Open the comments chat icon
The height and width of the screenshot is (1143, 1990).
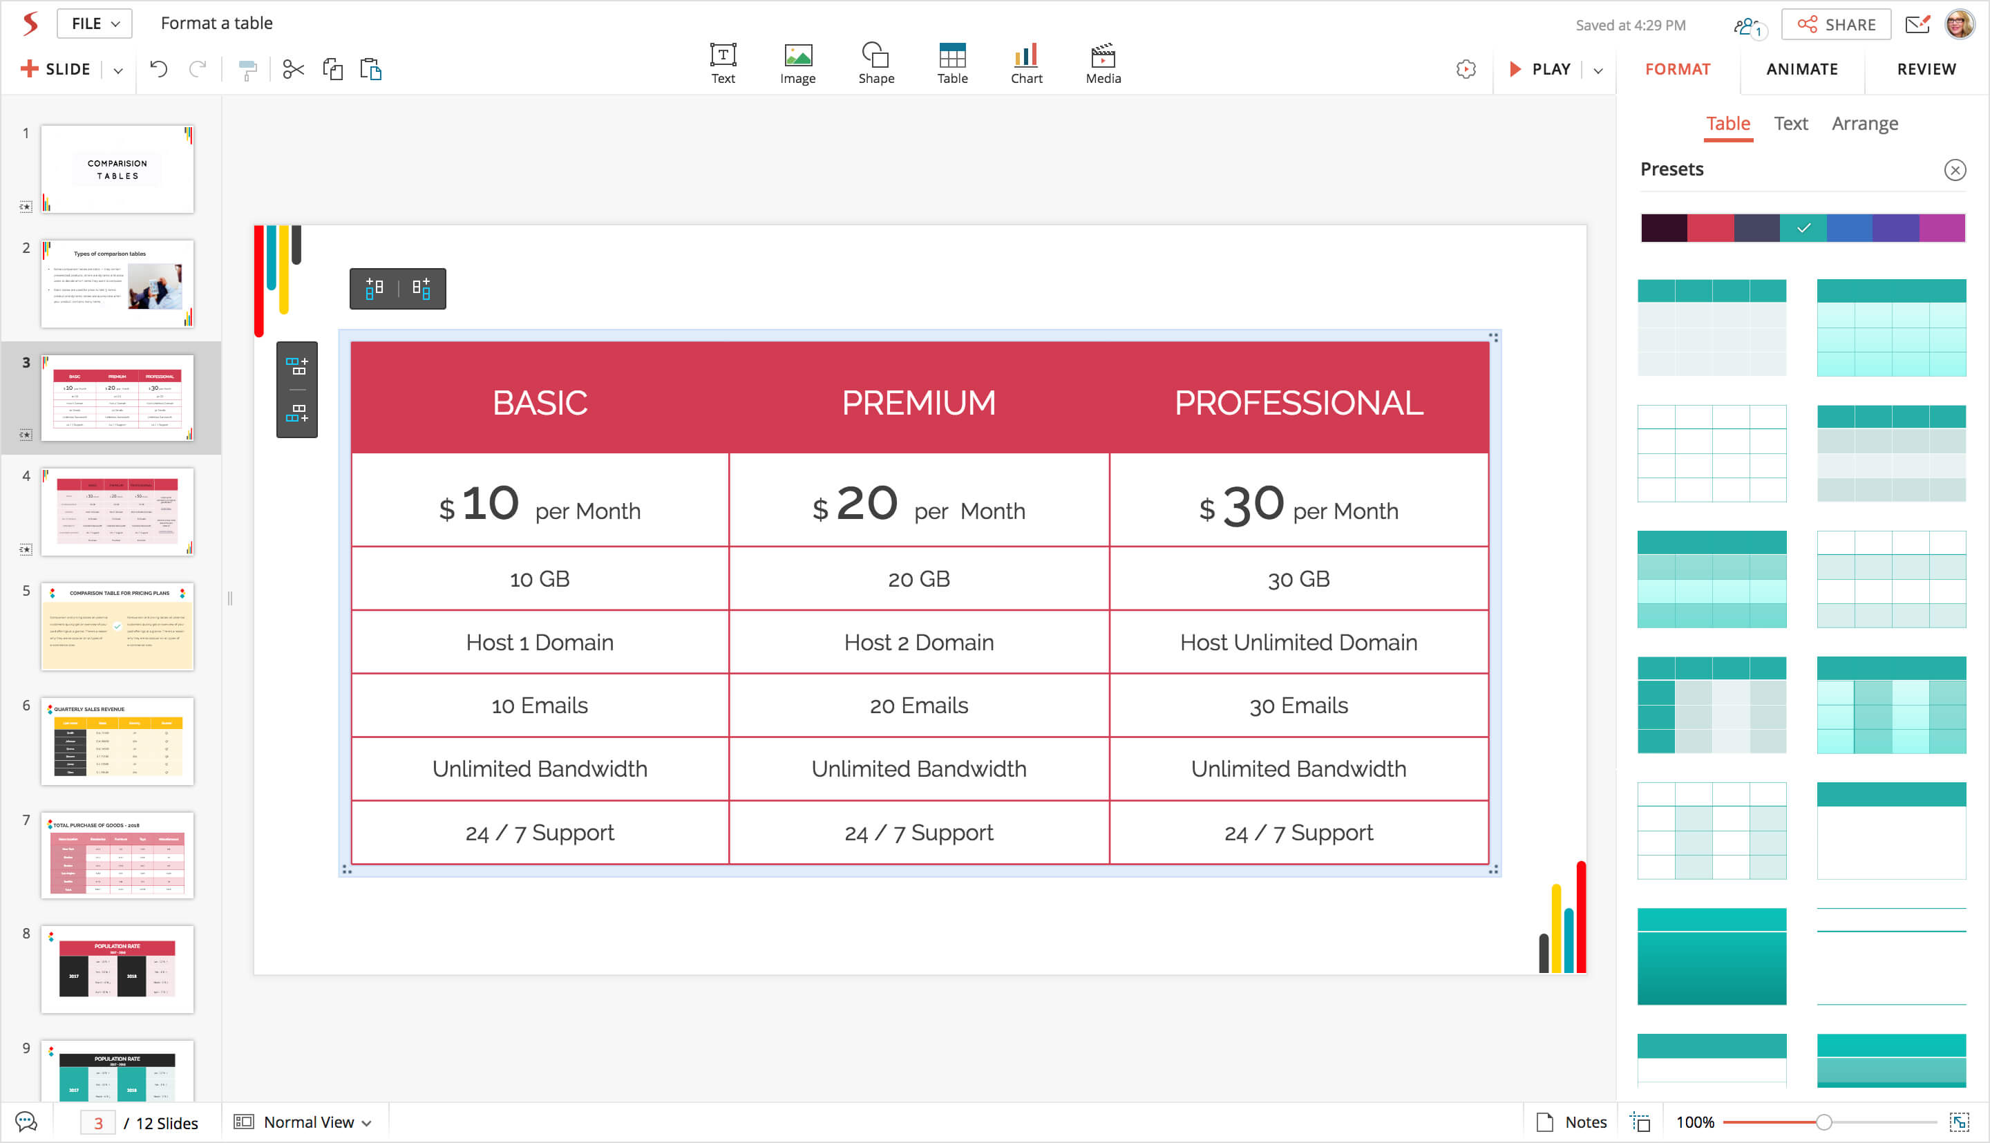(x=26, y=1122)
